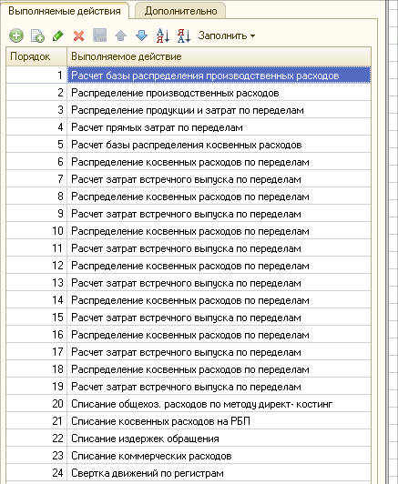Select Расчет затрат встречного выпуска in row 15

pyautogui.click(x=219, y=318)
